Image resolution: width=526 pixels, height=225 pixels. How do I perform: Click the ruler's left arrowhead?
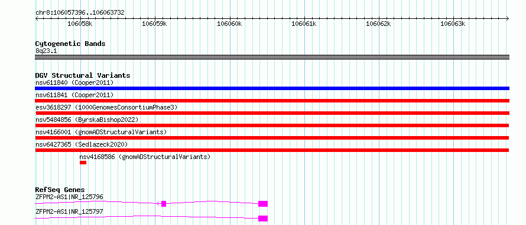pos(37,18)
